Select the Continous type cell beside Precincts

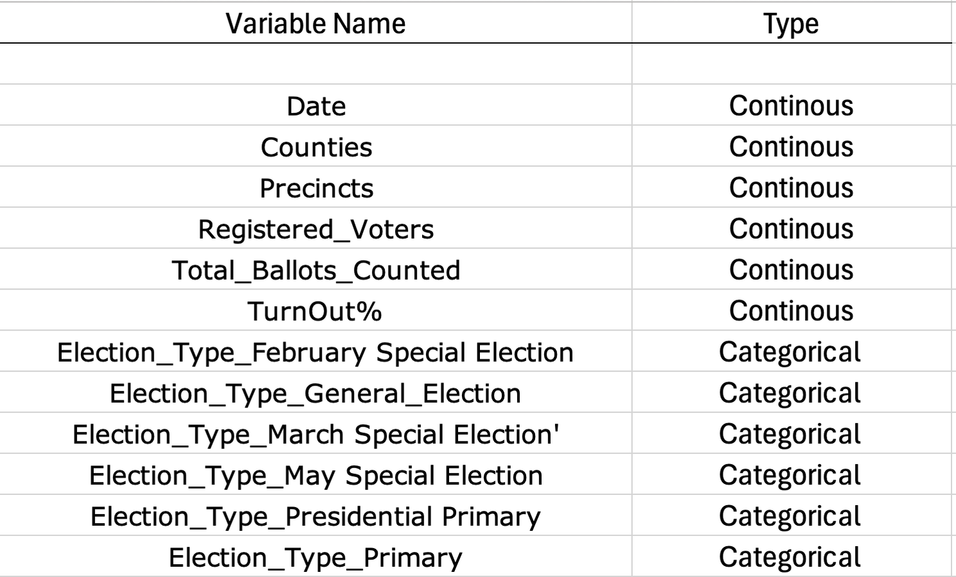pyautogui.click(x=791, y=188)
